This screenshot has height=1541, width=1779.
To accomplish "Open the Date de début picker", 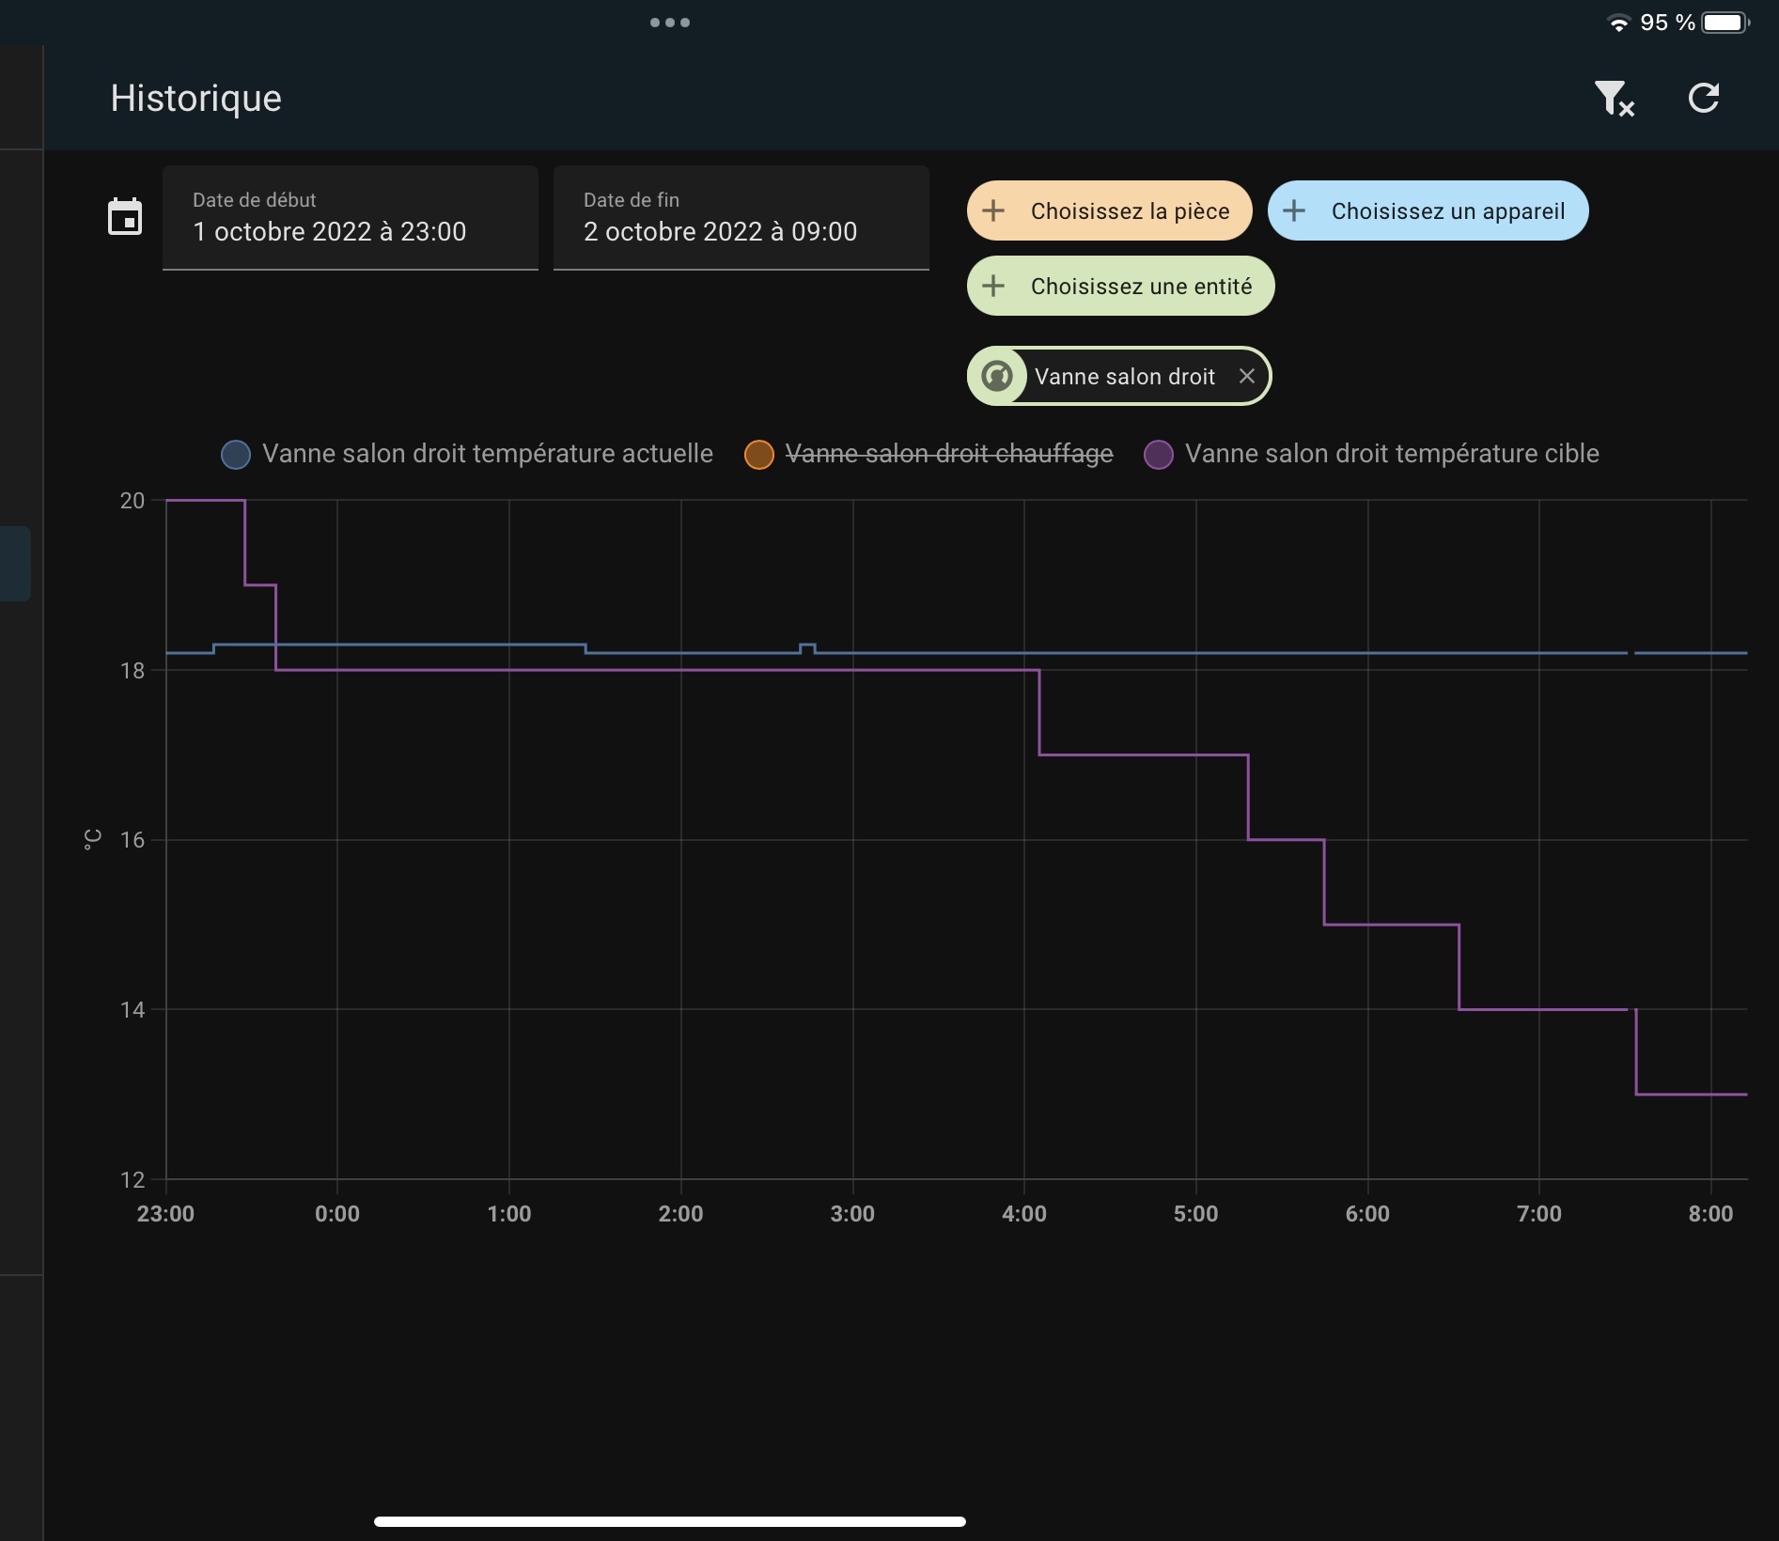I will pyautogui.click(x=349, y=218).
